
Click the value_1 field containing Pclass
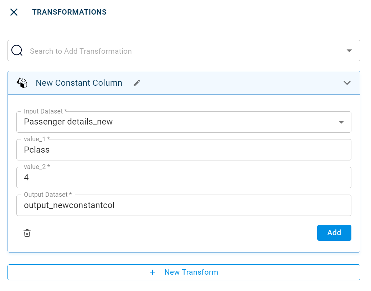coord(184,150)
